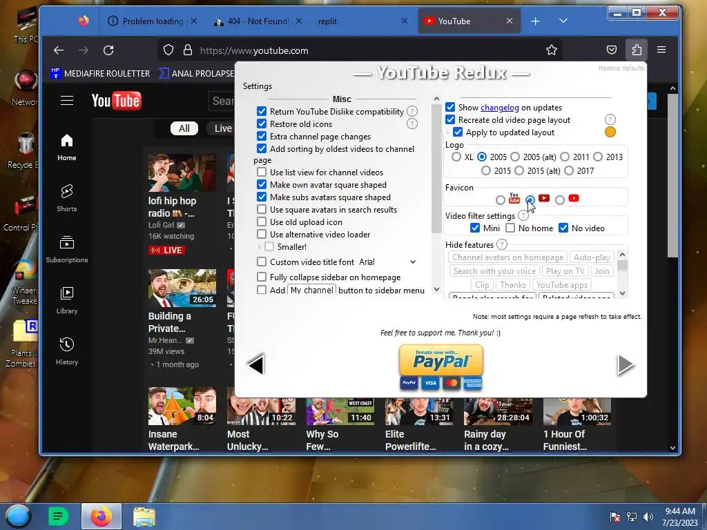Open the Firefox hamburger menu
Viewport: 707px width, 530px height.
click(x=661, y=50)
